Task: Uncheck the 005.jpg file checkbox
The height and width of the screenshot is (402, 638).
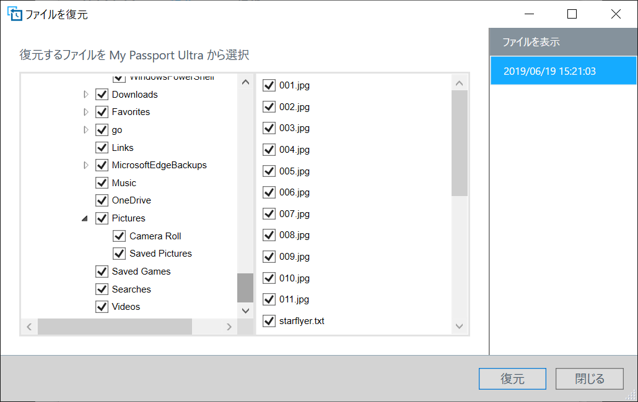Action: click(x=269, y=171)
